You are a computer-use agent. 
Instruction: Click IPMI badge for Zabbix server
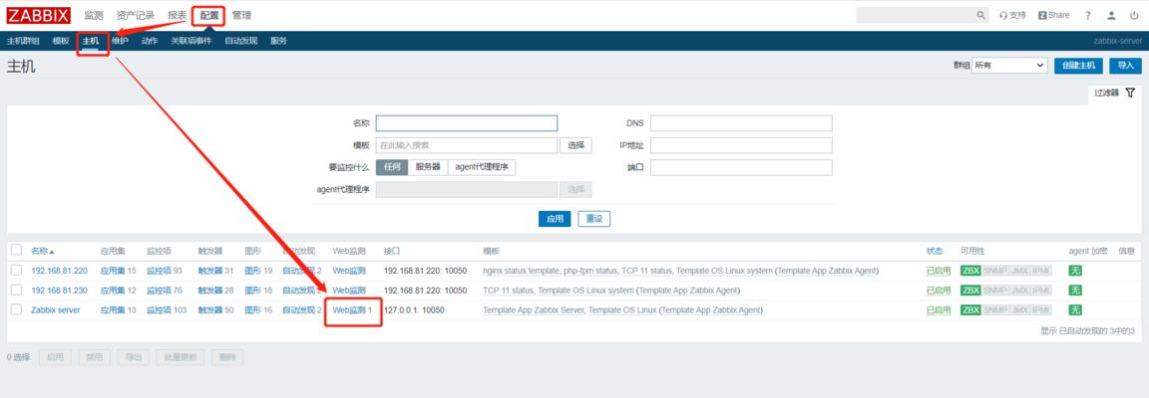pos(1040,310)
